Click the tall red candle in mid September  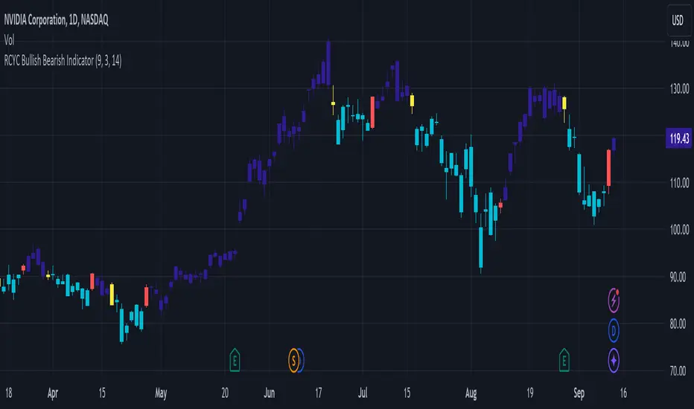(608, 168)
